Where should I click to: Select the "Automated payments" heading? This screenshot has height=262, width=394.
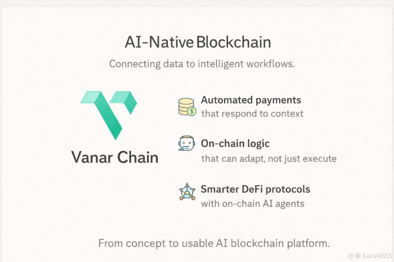pyautogui.click(x=251, y=100)
